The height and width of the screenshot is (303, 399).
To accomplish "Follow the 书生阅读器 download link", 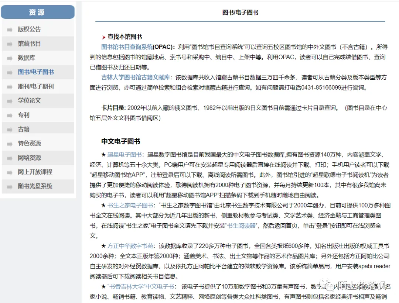I will coord(242,226).
